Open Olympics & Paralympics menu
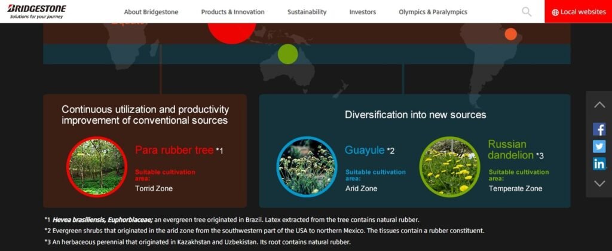The width and height of the screenshot is (612, 251). point(433,12)
